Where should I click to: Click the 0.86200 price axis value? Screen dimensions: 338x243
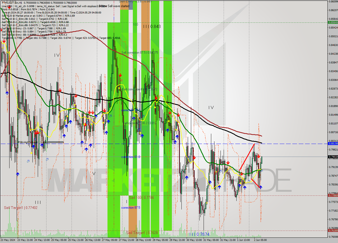coord(333,10)
